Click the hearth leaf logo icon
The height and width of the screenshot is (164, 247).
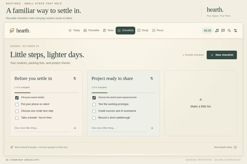click(x=12, y=31)
